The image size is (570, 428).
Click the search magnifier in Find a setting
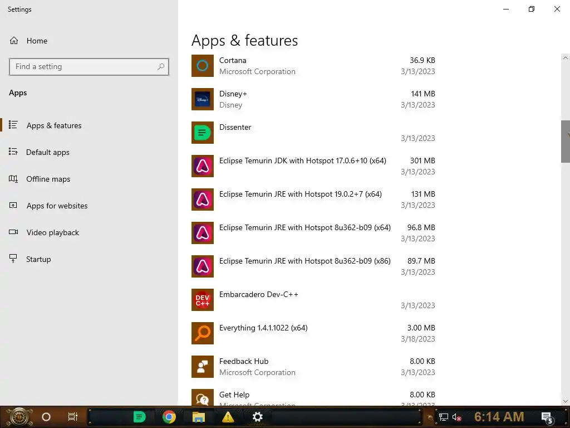pyautogui.click(x=161, y=67)
